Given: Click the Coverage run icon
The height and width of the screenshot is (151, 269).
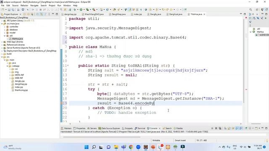Looking at the screenshot, I should 87,10.
